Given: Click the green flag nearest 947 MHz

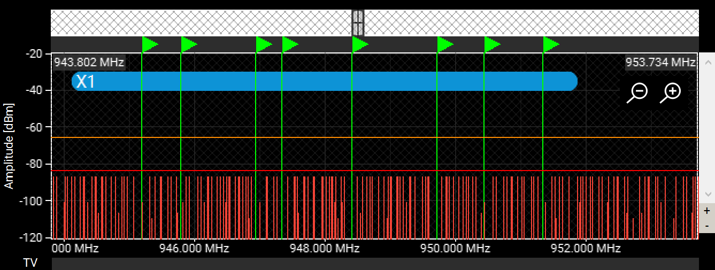Looking at the screenshot, I should 264,44.
